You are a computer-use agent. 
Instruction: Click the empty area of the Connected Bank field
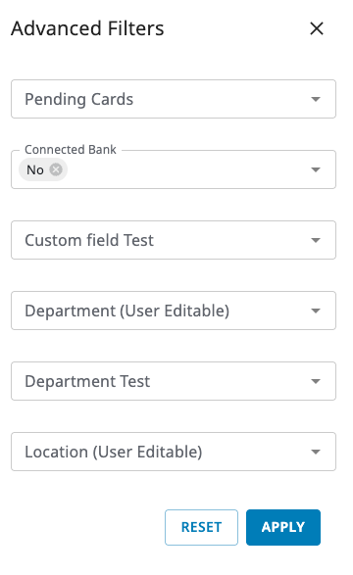(x=187, y=169)
